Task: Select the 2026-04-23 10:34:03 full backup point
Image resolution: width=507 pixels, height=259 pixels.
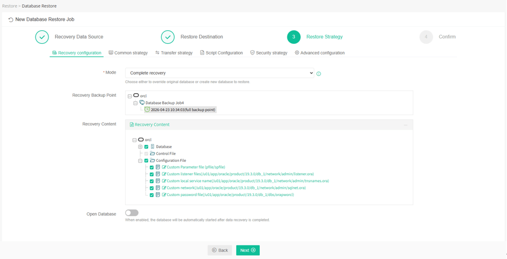Action: (183, 110)
